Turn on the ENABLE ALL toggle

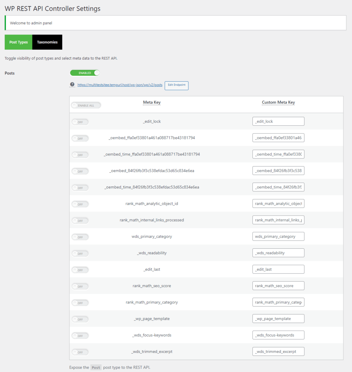(86, 105)
